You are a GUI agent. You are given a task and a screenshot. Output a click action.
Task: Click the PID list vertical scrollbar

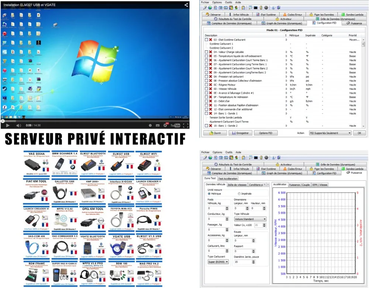point(363,83)
